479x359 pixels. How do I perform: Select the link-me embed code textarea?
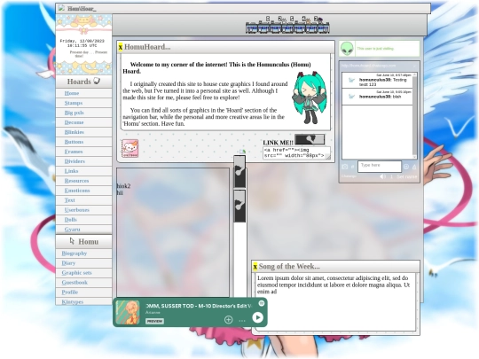point(296,153)
